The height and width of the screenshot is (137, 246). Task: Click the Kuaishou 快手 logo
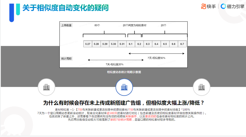(208, 6)
